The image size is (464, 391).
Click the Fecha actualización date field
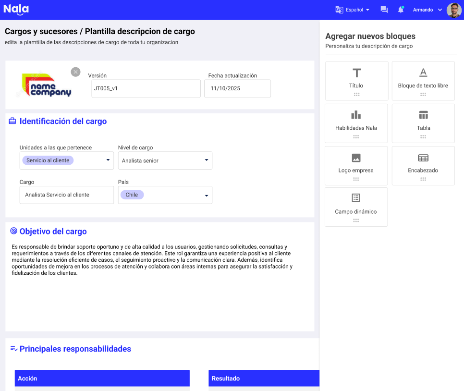pyautogui.click(x=237, y=88)
